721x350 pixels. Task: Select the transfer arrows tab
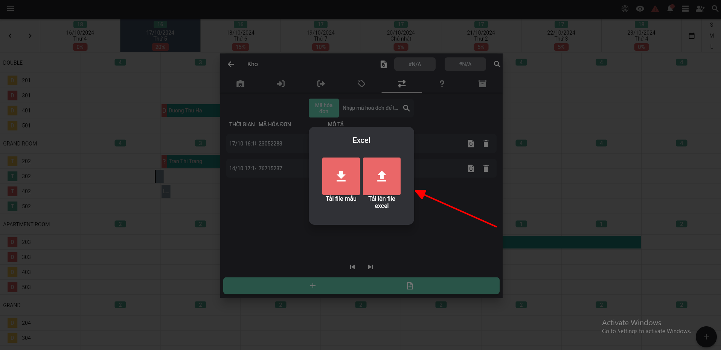coord(402,83)
